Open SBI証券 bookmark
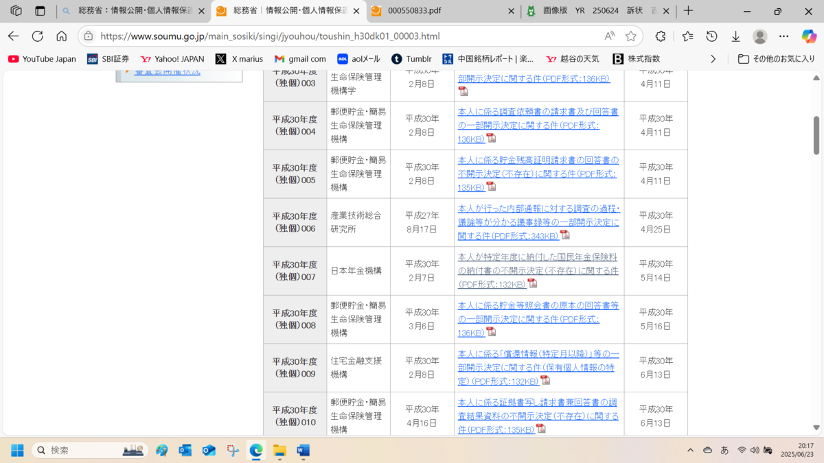 point(108,59)
